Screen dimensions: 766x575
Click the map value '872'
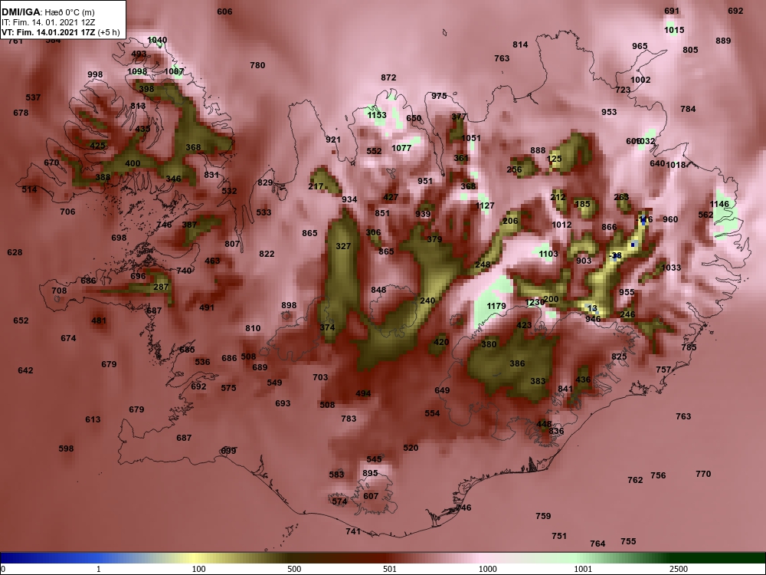coord(388,77)
